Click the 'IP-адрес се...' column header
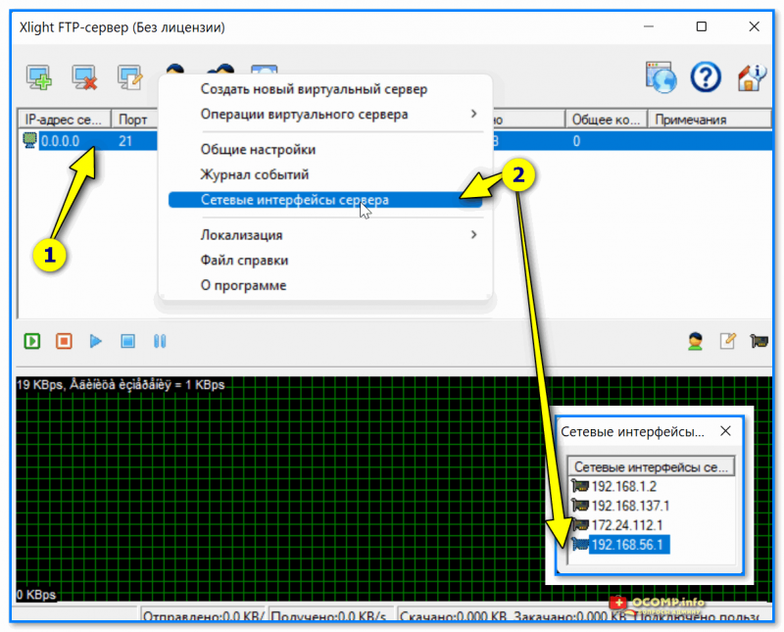This screenshot has height=632, width=784. (x=65, y=120)
